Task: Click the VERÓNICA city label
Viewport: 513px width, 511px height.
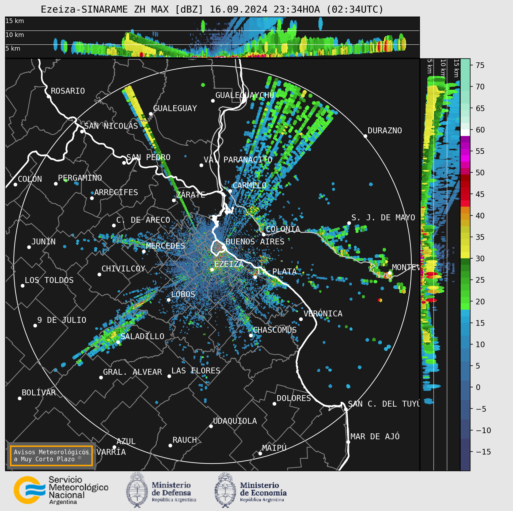Action: (x=323, y=313)
